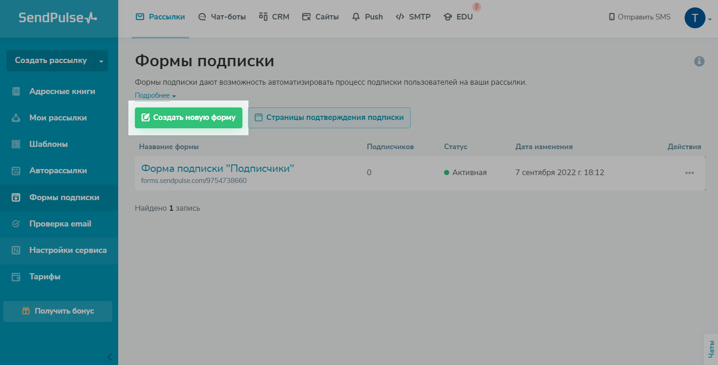Screen dimensions: 718x365
Task: Expand the Подробнее details link
Action: (155, 96)
